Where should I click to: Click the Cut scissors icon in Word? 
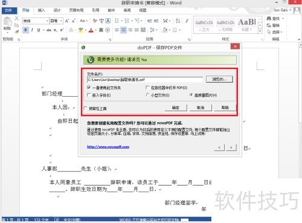16,19
